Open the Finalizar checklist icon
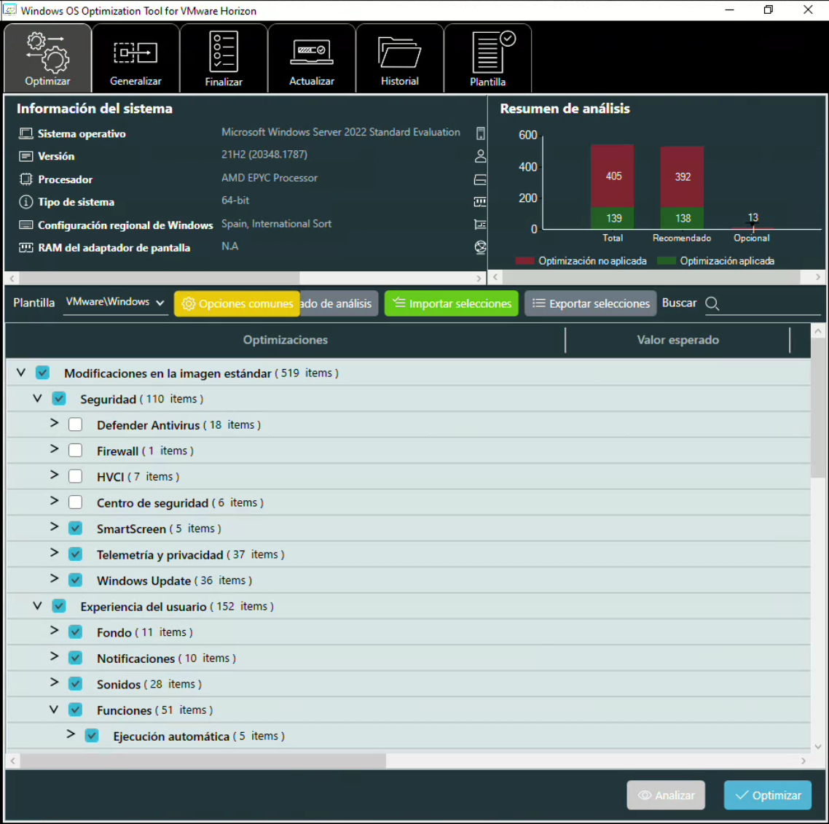The height and width of the screenshot is (824, 829). click(224, 51)
